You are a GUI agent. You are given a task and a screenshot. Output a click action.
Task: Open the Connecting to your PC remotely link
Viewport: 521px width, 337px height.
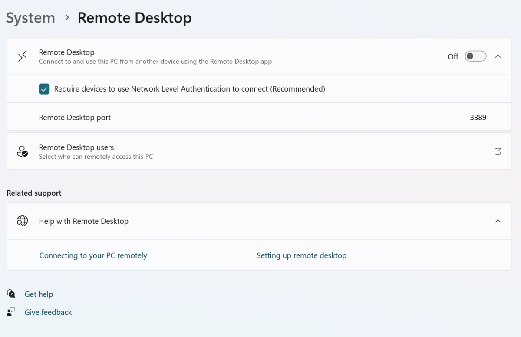(x=93, y=255)
